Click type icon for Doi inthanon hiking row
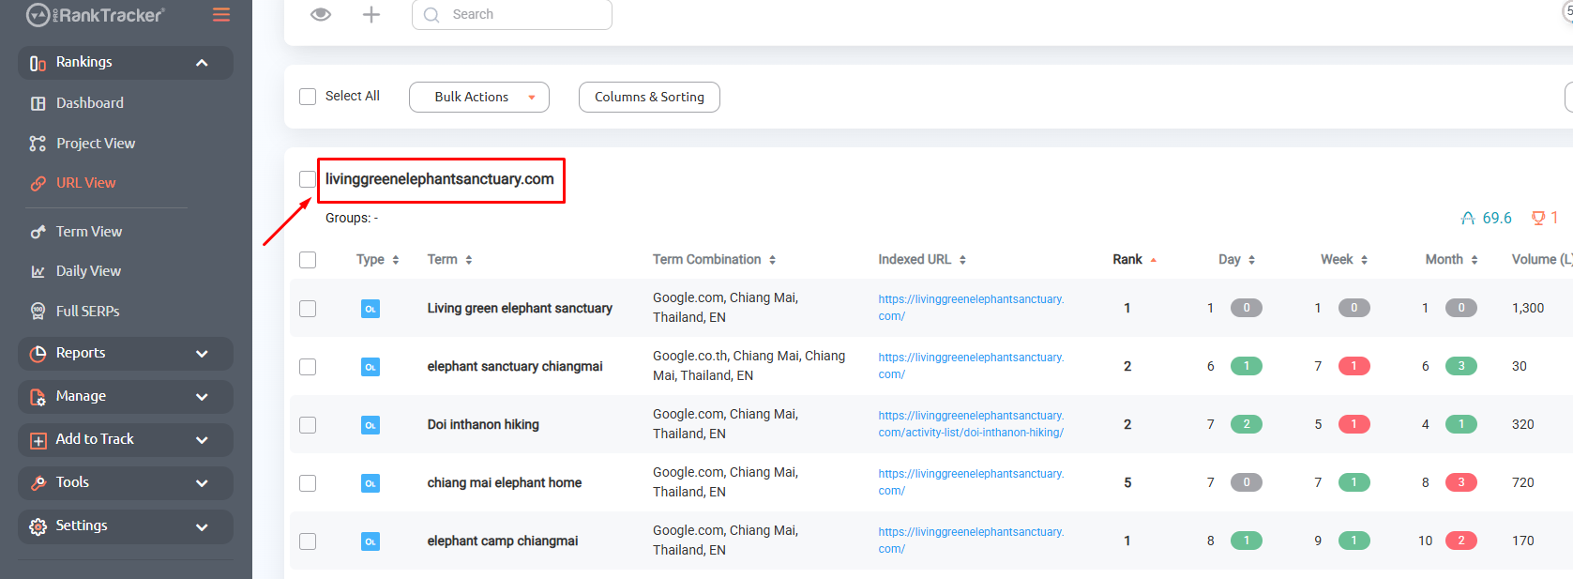This screenshot has width=1573, height=579. point(371,425)
